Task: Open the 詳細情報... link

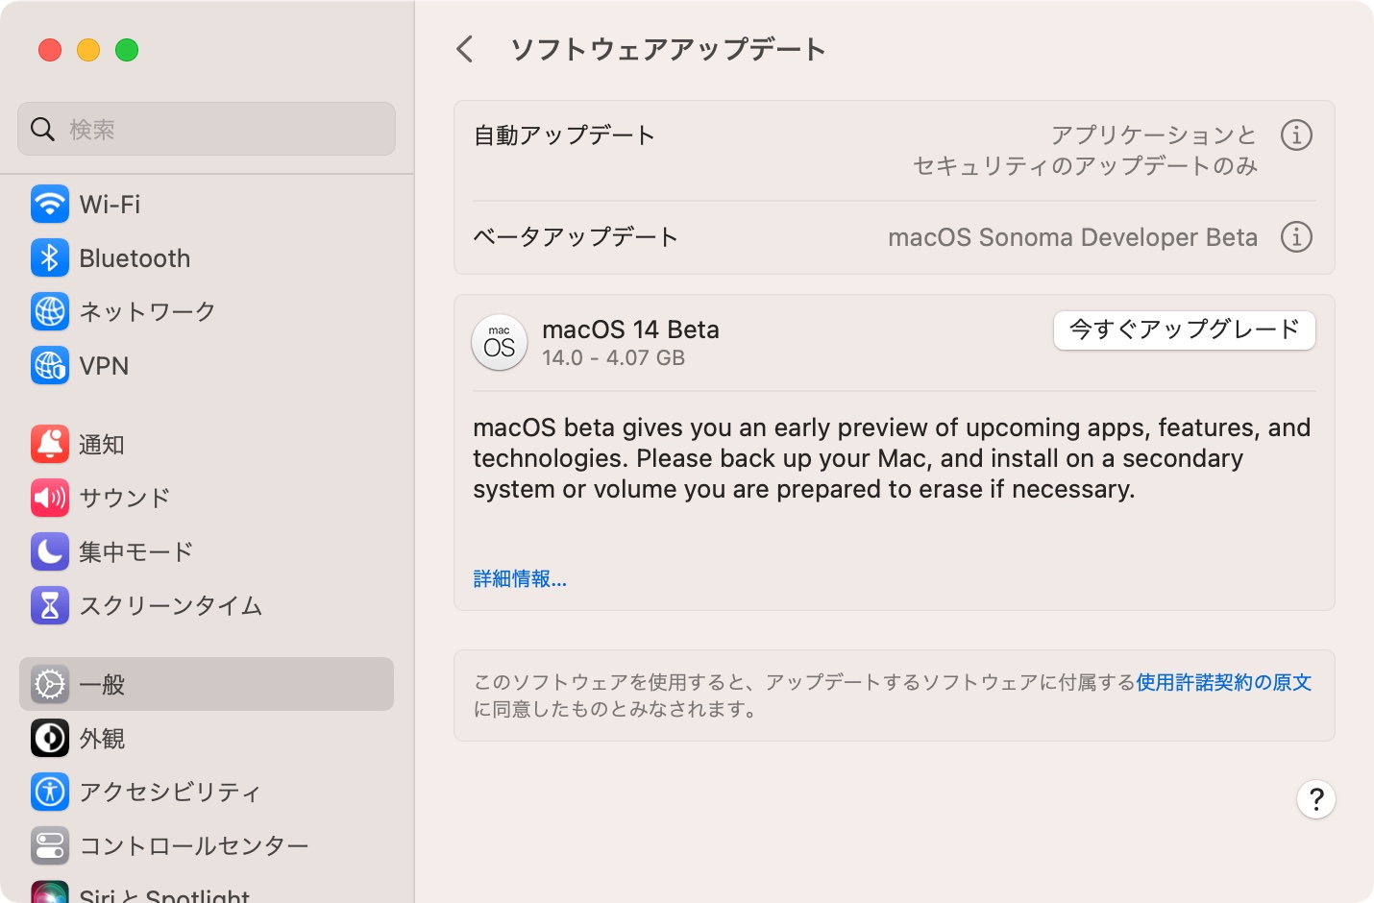Action: click(x=520, y=578)
